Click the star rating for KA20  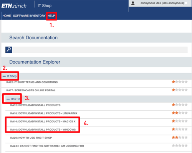180,138
